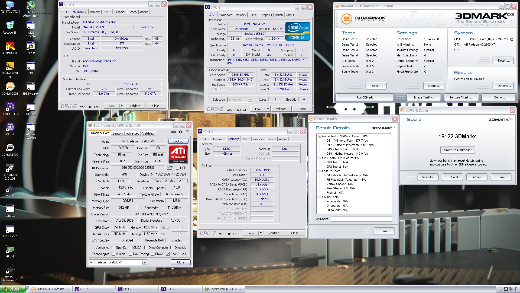This screenshot has width=520, height=293.
Task: Open Graphics tab in CPU-Z Mainboard window
Action: click(x=120, y=12)
